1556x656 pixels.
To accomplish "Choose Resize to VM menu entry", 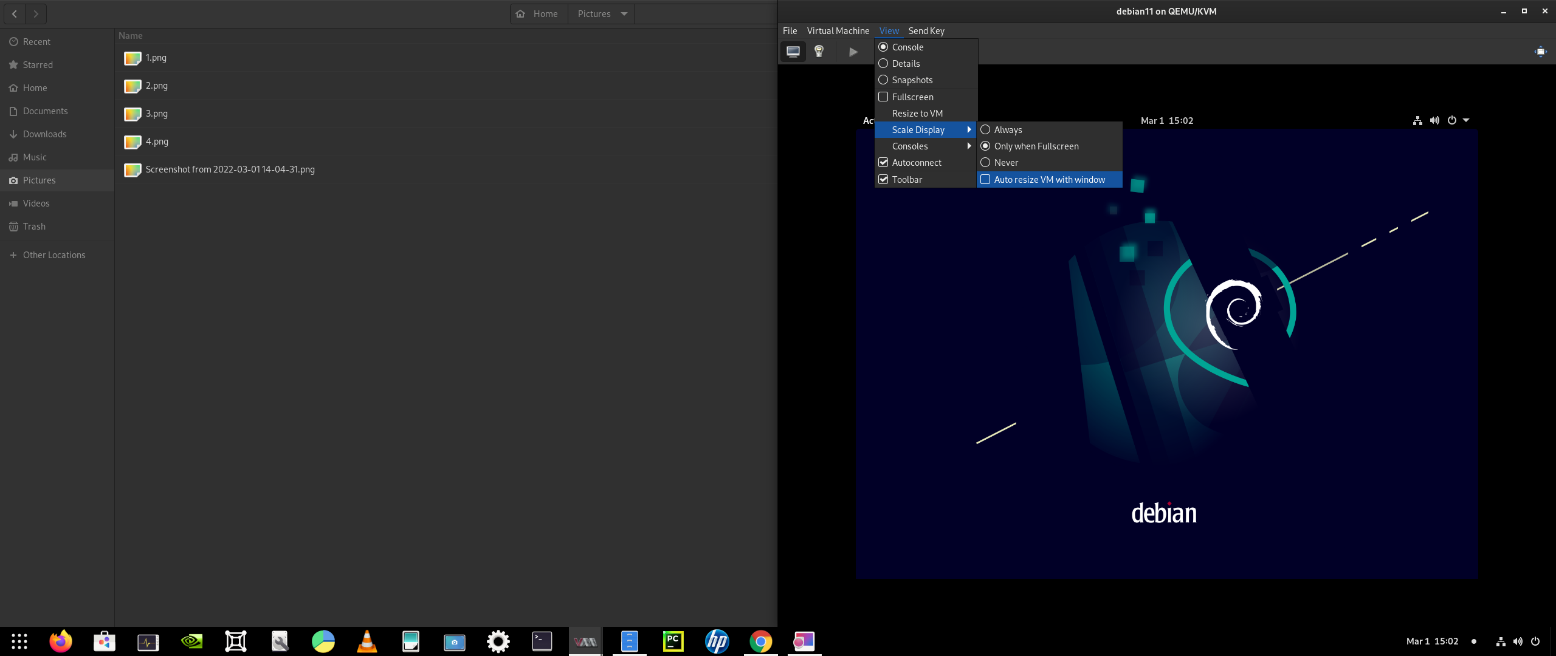I will 917,114.
